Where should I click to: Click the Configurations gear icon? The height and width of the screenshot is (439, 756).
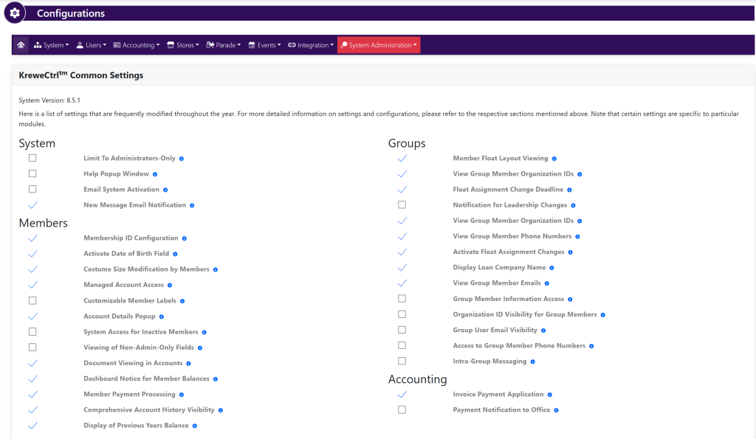point(15,13)
